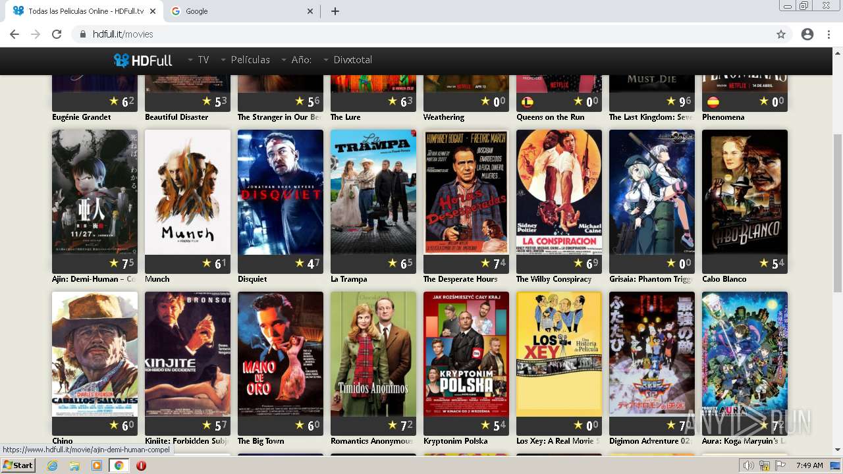The width and height of the screenshot is (843, 474).
Task: Open File Explorer from taskbar
Action: 74,465
